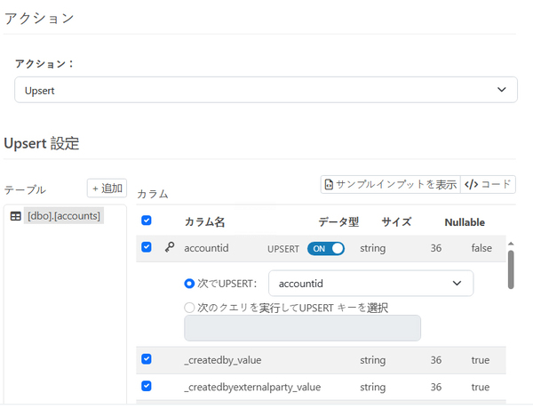The height and width of the screenshot is (409, 533).
Task: Uncheck the select-all columns header checkbox
Action: pyautogui.click(x=147, y=221)
